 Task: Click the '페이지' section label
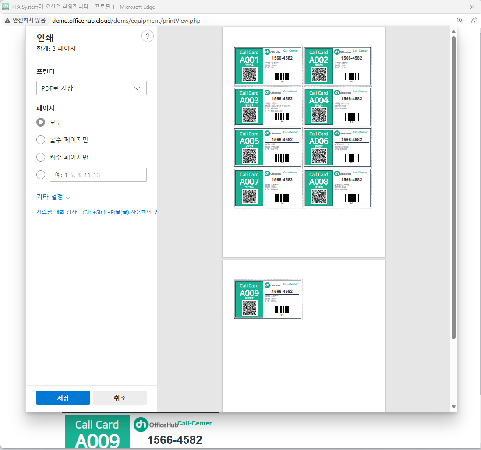click(46, 108)
